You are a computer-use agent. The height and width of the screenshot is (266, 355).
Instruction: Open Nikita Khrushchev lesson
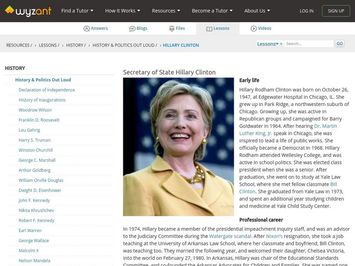36,210
